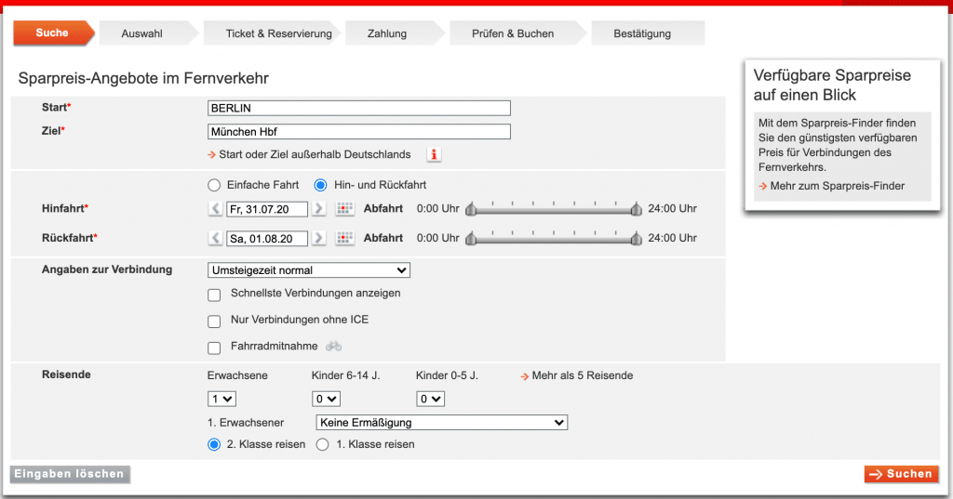Open calendar picker for Rückfahrt
Screen dimensions: 953x499
pyautogui.click(x=344, y=239)
